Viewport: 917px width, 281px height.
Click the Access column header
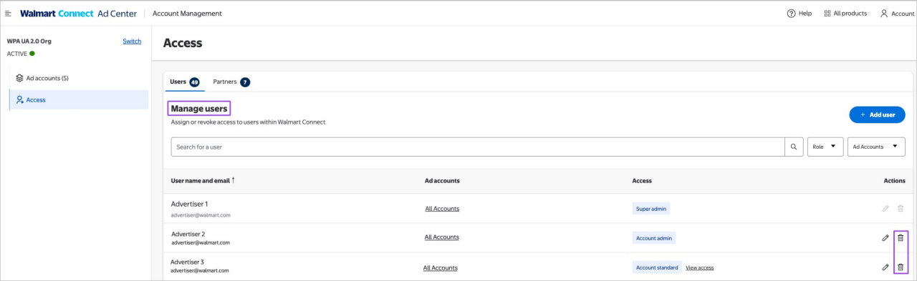[x=642, y=181]
